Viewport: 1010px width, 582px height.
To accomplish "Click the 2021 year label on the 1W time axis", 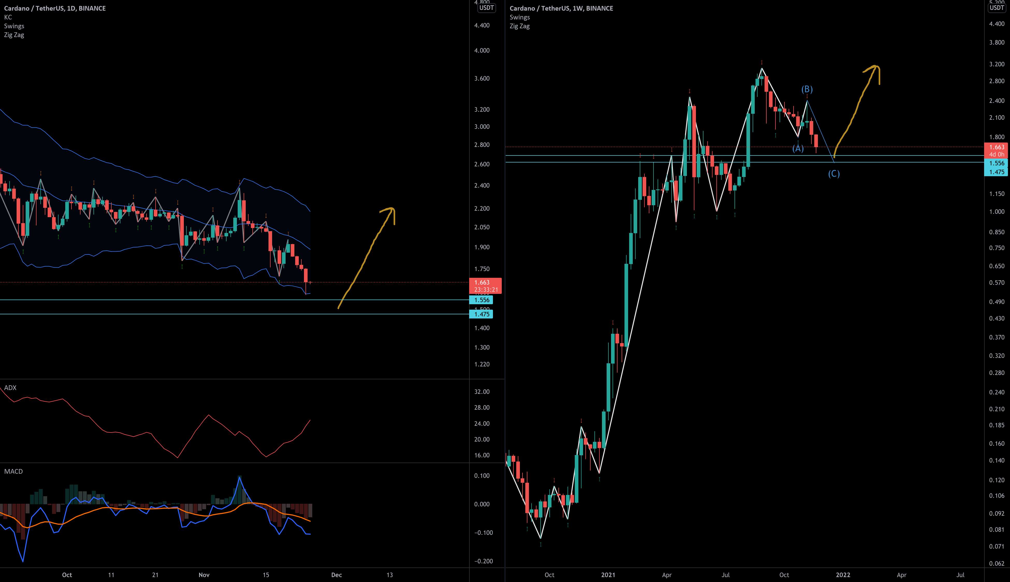I will [x=608, y=575].
